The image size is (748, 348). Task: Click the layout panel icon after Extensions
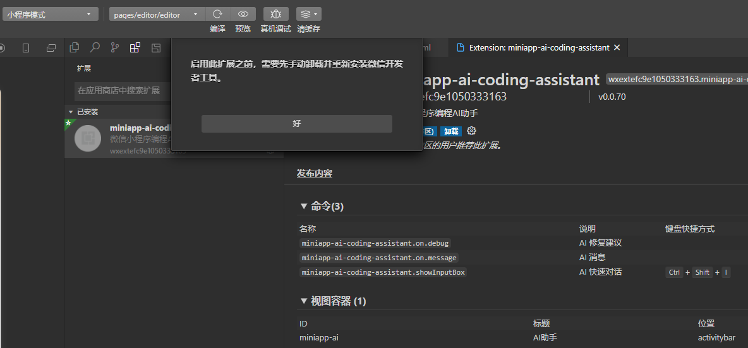(155, 47)
